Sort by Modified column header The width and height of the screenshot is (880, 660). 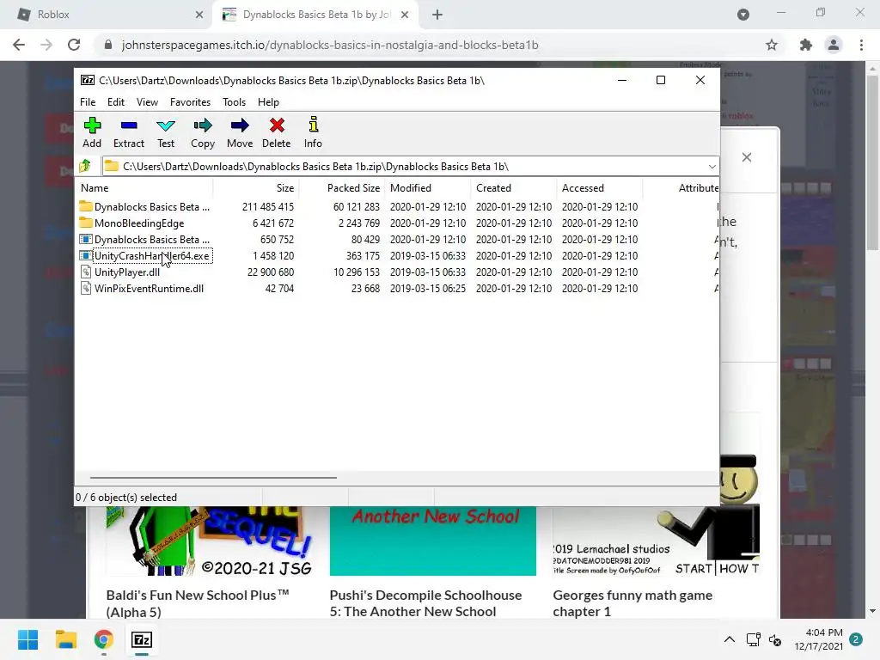tap(428, 188)
